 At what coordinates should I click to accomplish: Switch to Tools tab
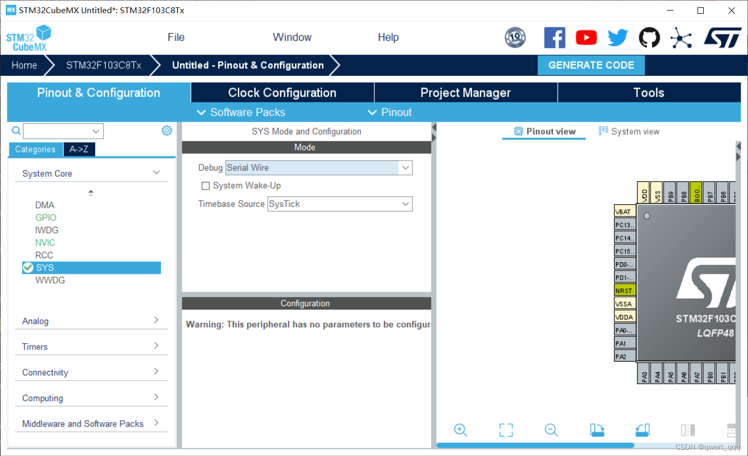(649, 93)
